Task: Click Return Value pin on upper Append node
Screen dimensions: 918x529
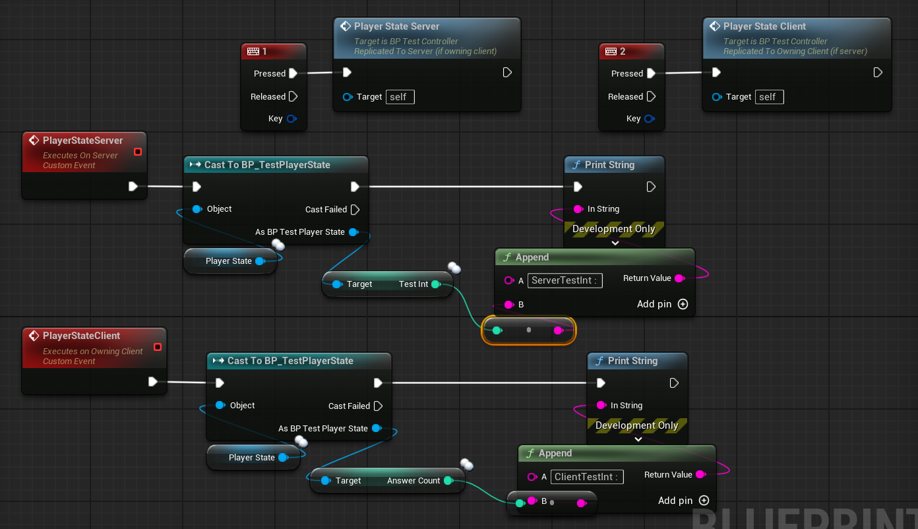Action: click(680, 278)
